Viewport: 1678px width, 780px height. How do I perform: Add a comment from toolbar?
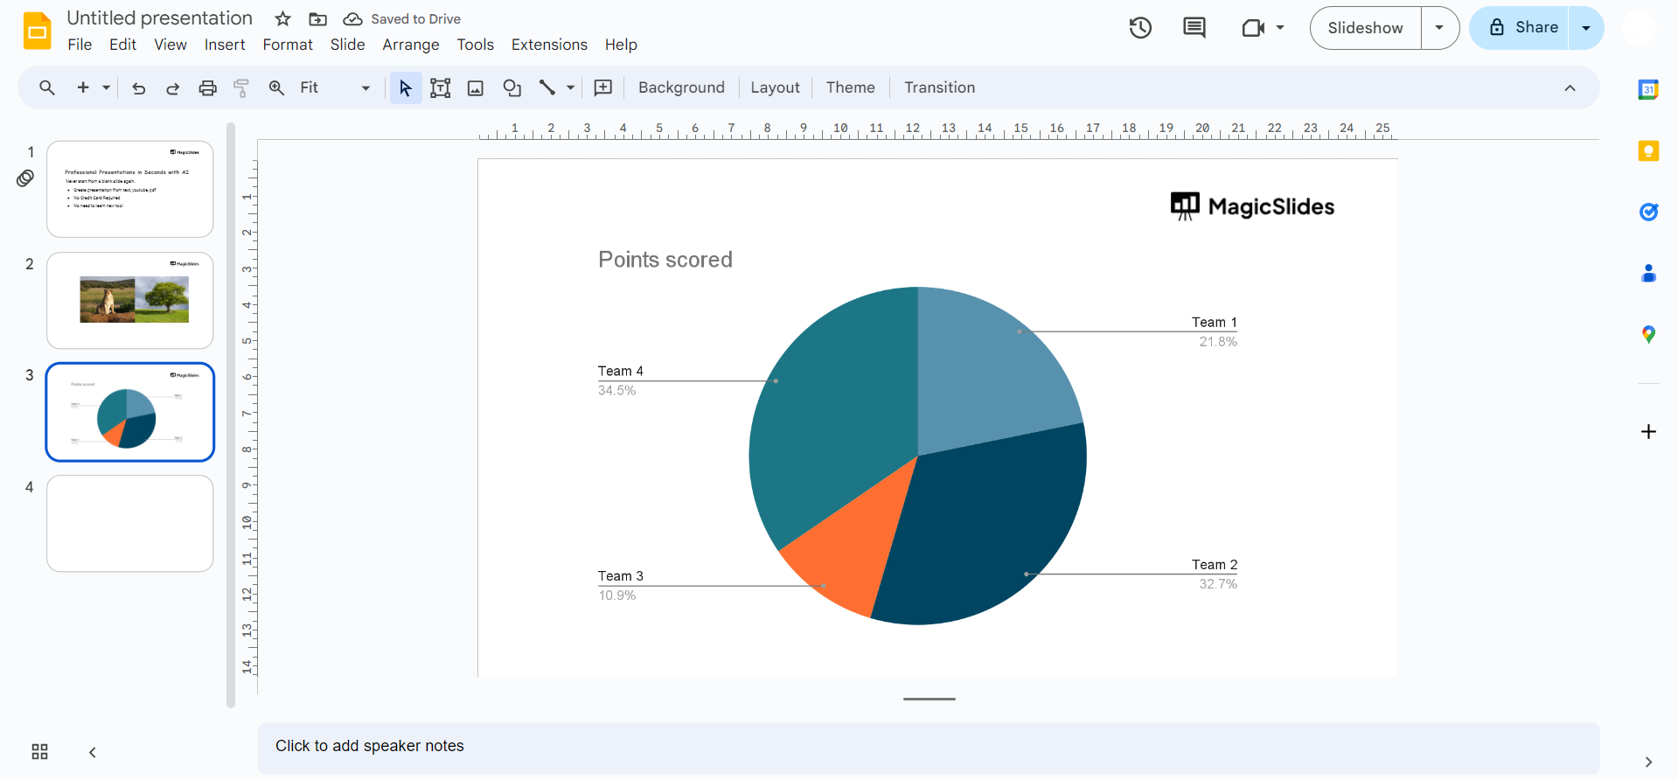coord(603,87)
